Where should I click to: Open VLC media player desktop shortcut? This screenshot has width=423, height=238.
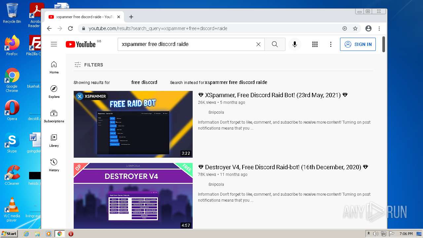[12, 210]
